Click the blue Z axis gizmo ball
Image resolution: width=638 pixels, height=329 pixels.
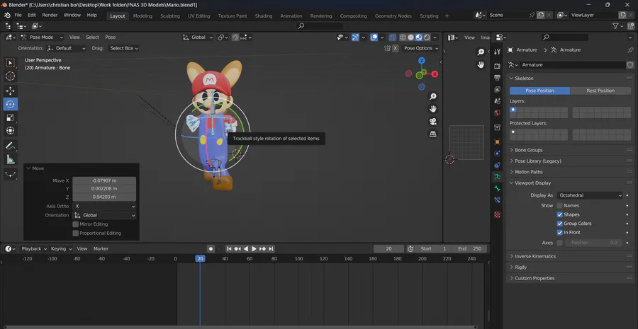tap(422, 61)
